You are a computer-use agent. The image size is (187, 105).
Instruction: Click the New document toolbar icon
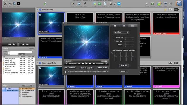coord(45,4)
